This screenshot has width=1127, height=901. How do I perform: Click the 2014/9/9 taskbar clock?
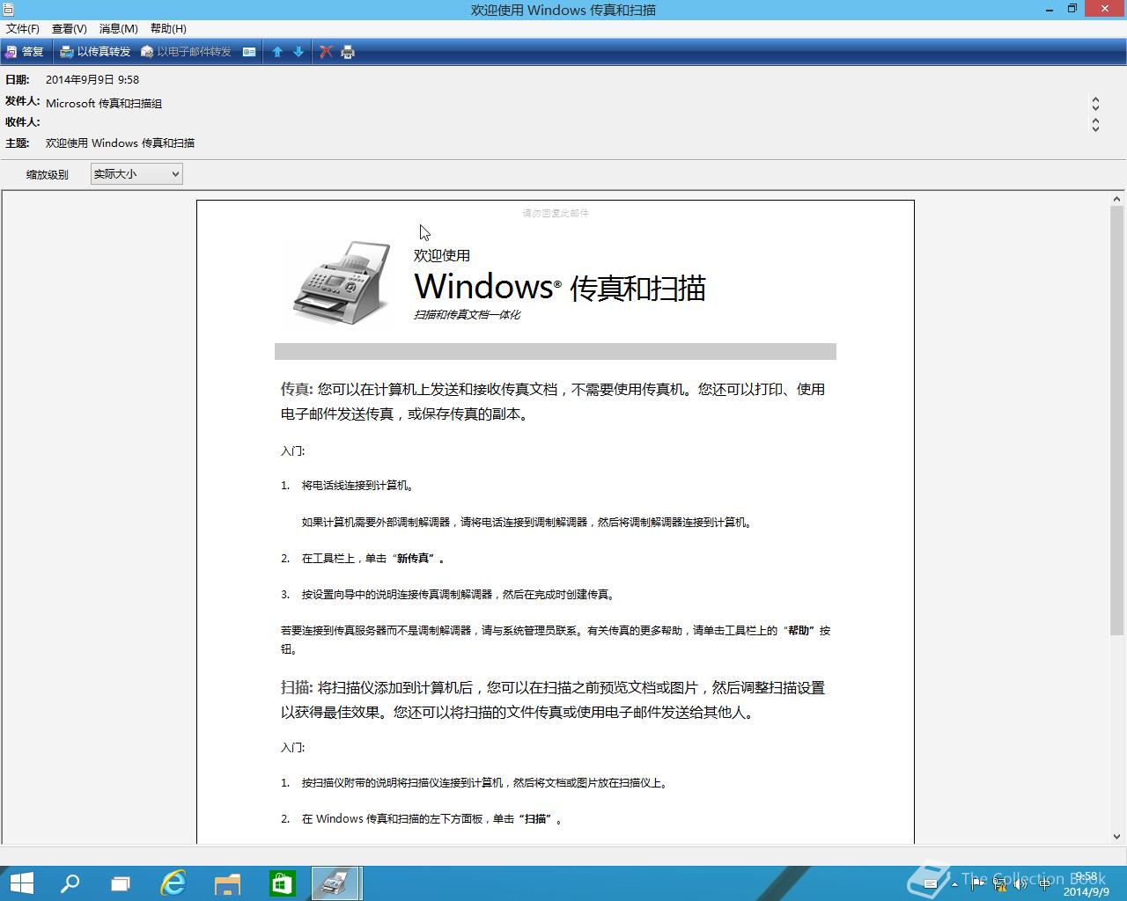tap(1086, 884)
